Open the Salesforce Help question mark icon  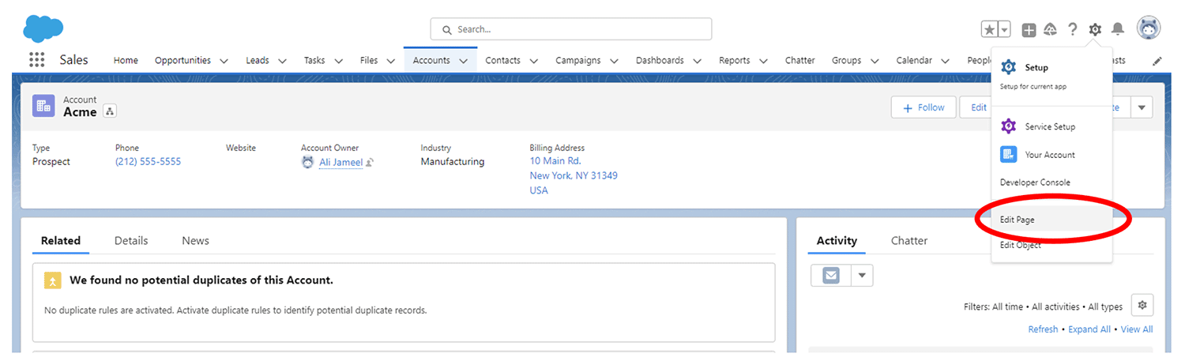tap(1072, 29)
